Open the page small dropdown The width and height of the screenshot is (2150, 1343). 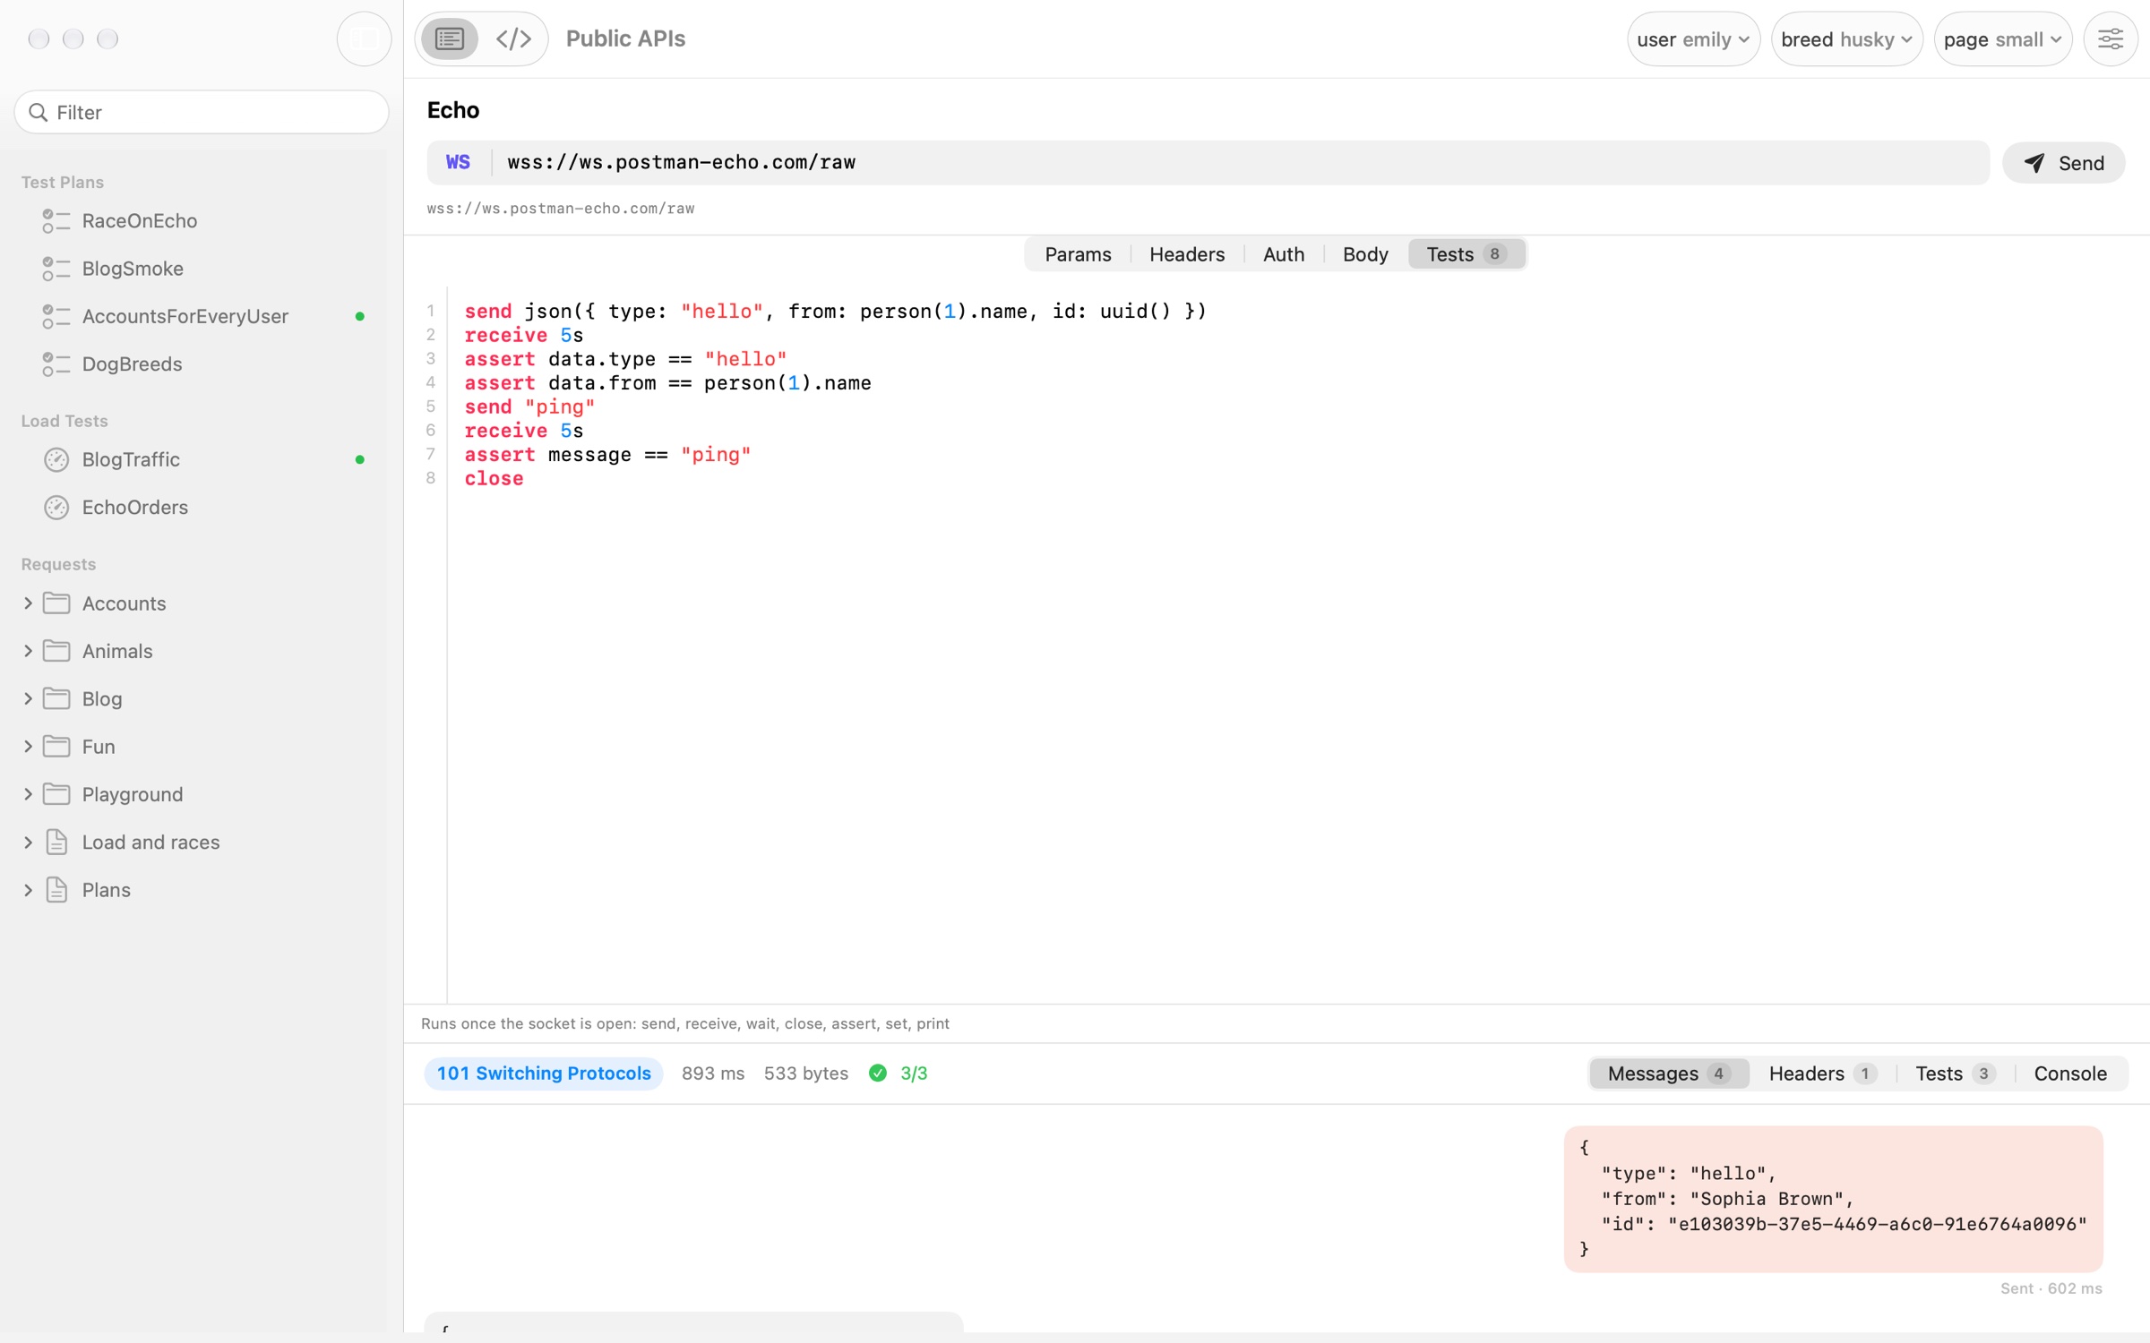point(2002,38)
